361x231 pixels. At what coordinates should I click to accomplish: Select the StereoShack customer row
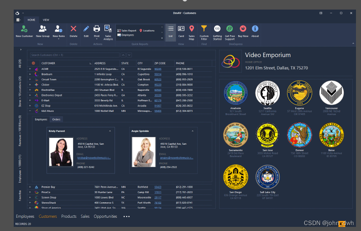click(120, 203)
